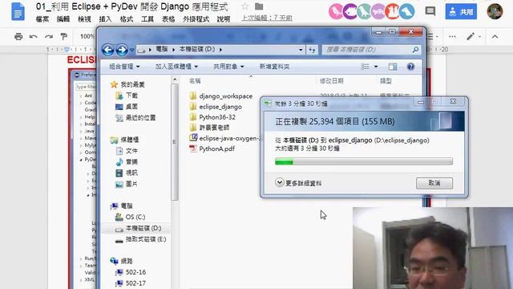Select network computer 502-16
This screenshot has height=289, width=513.
click(131, 272)
